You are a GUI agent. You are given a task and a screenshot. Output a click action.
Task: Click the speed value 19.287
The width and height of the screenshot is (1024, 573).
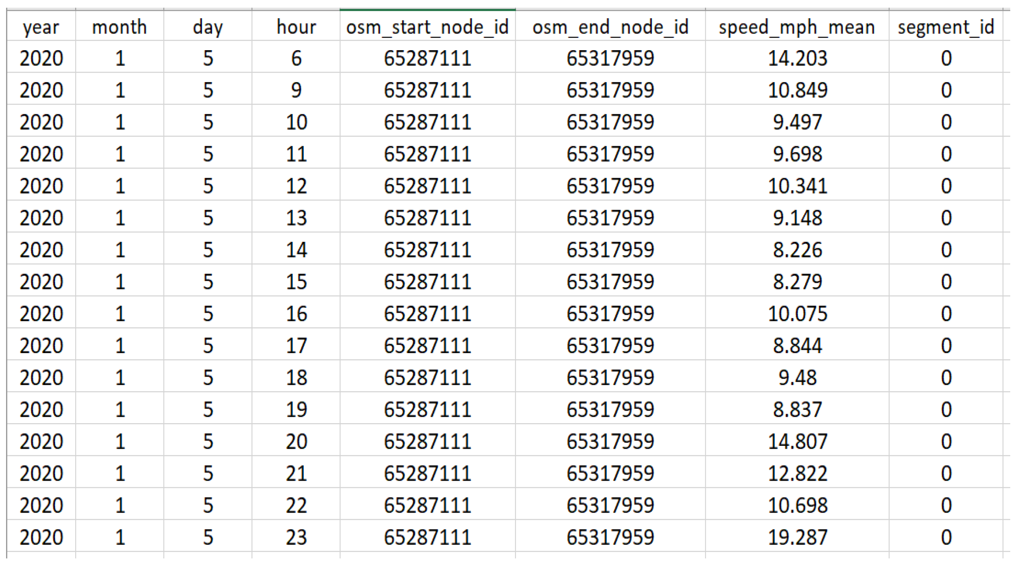[797, 537]
